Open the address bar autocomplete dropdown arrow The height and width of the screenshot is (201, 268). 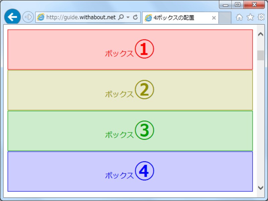[x=128, y=17]
